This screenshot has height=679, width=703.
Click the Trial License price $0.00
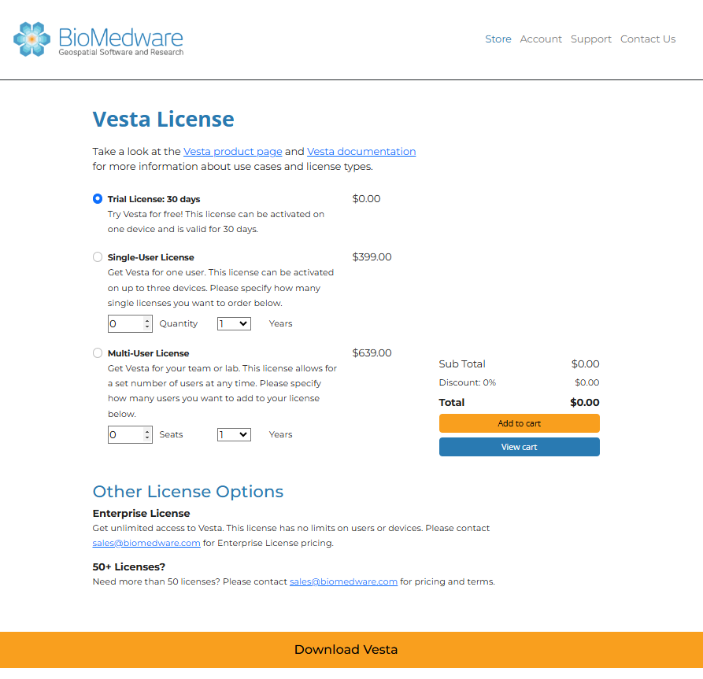point(366,198)
